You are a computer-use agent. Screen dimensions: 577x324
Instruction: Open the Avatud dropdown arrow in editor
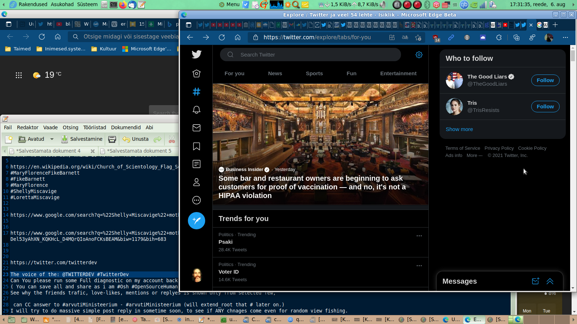pos(52,139)
